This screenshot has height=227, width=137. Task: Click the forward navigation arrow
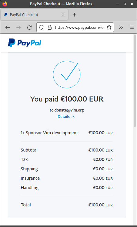point(18,27)
